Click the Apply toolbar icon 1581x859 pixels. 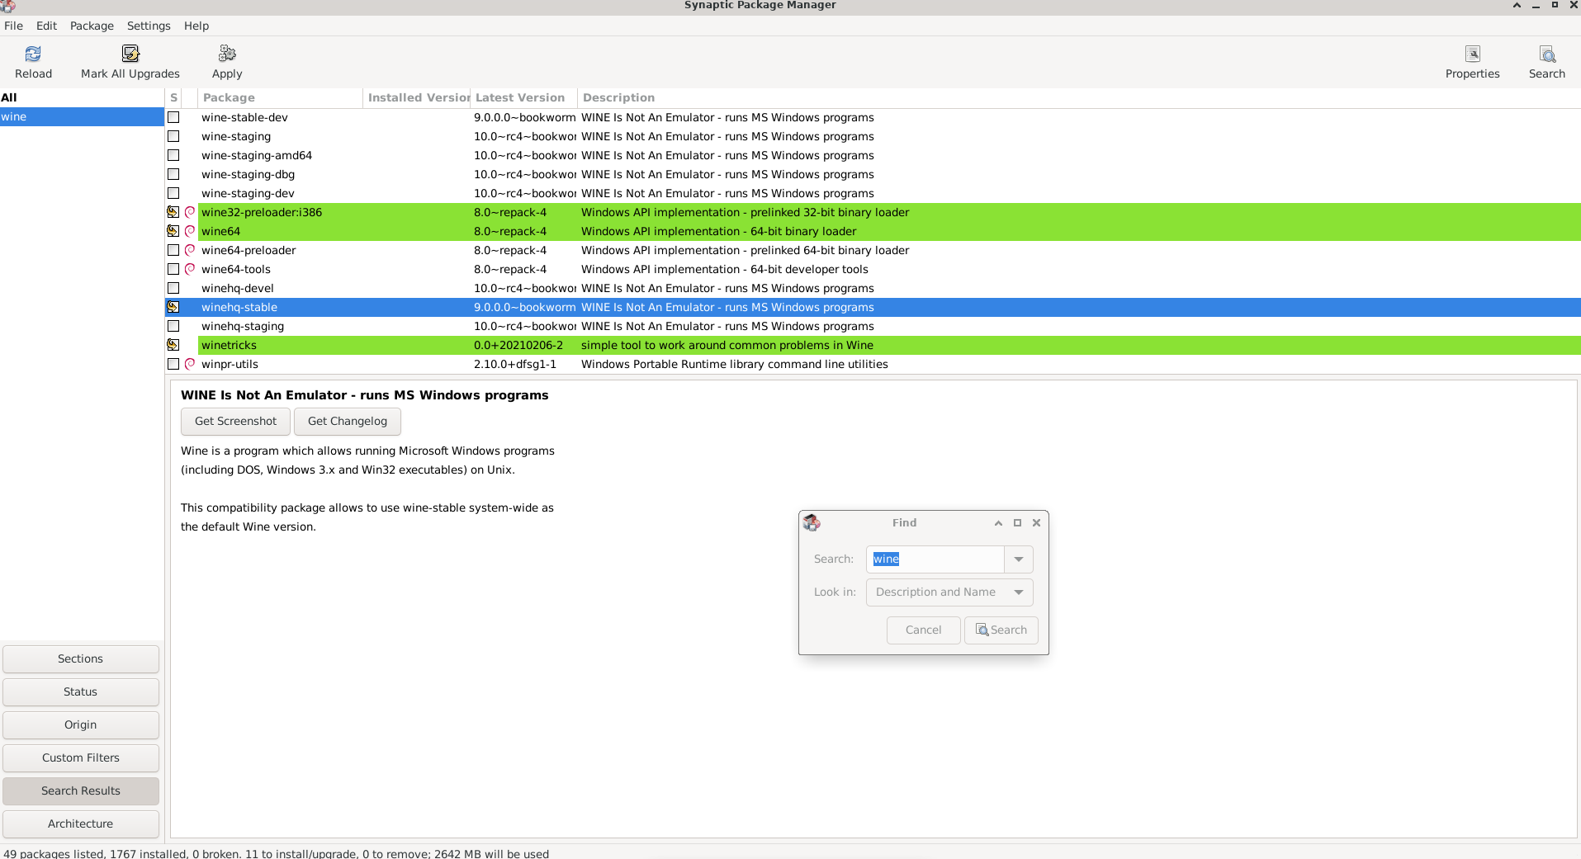tap(227, 54)
